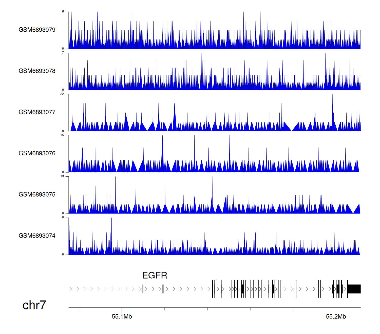Viewport: 380px width, 334px height.
Task: Click the 55.2Mb axis tick label
Action: point(336,317)
